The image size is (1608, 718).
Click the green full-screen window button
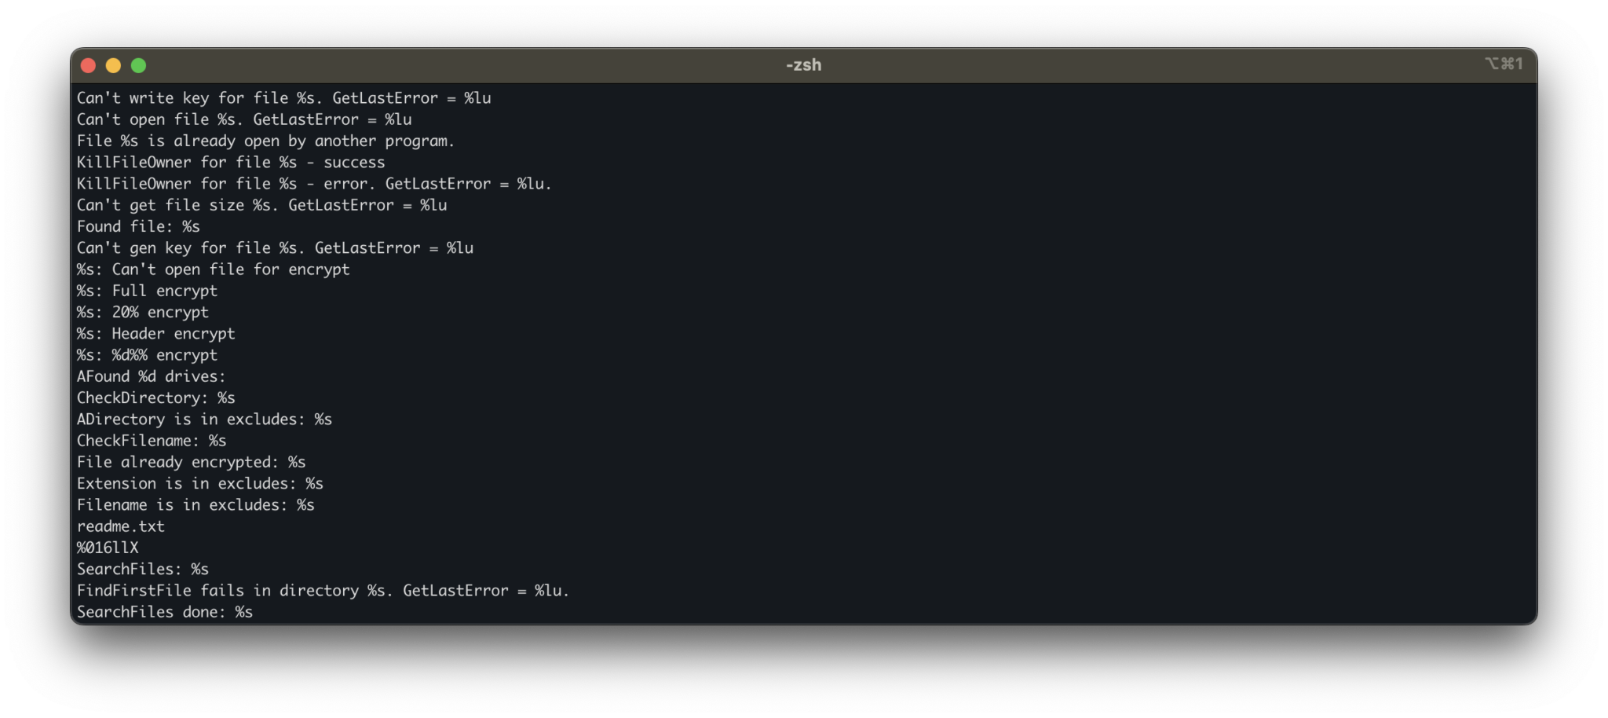click(x=138, y=66)
